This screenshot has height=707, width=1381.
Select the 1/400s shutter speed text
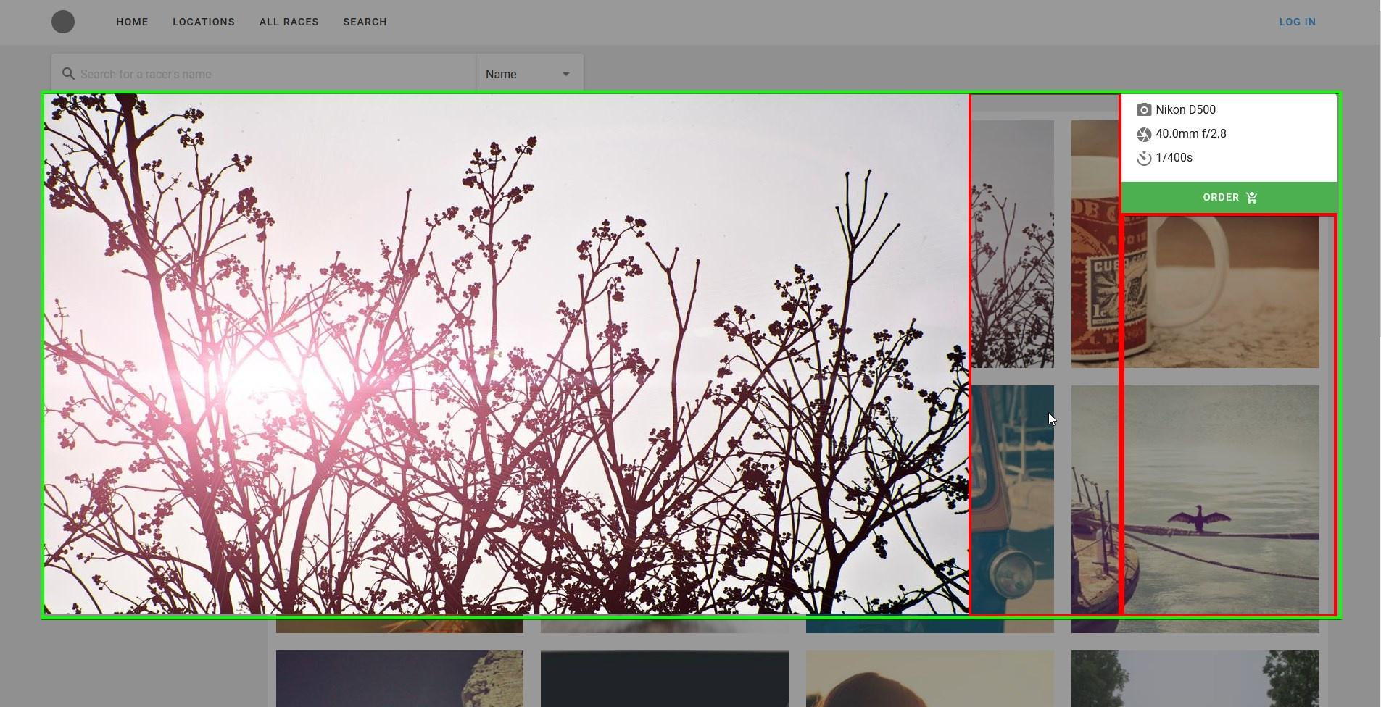[1174, 158]
